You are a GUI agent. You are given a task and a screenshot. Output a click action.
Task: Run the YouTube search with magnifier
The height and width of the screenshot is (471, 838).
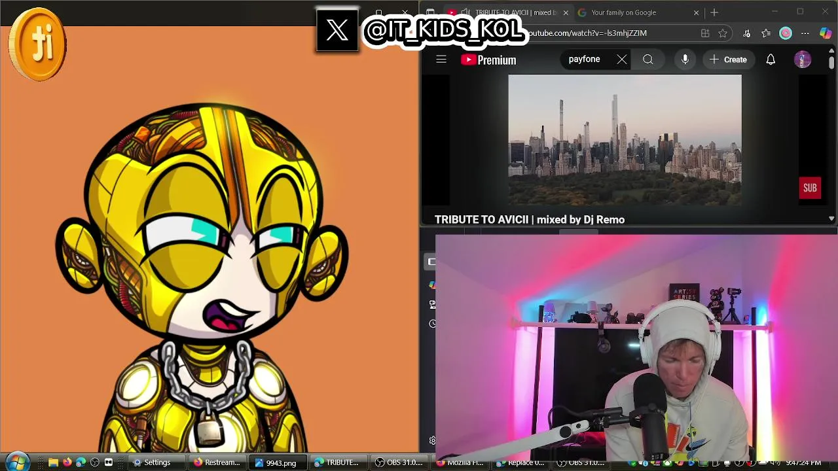coord(647,60)
